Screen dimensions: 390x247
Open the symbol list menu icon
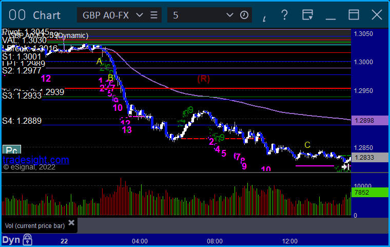click(154, 15)
